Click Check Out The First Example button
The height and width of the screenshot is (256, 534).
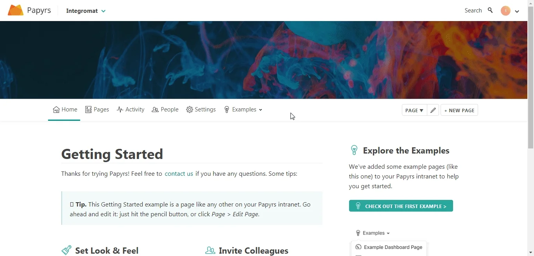[401, 206]
